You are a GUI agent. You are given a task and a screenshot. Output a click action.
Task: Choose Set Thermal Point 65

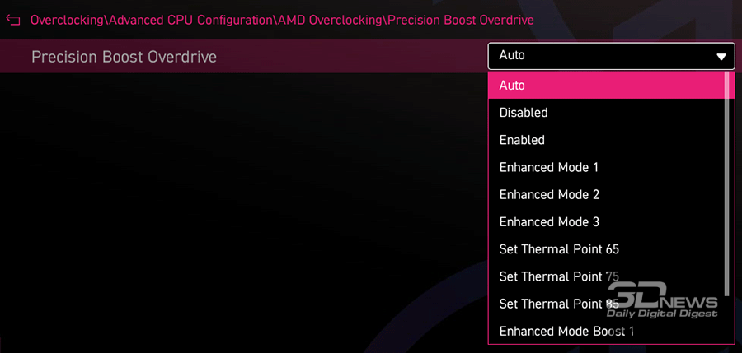click(559, 248)
